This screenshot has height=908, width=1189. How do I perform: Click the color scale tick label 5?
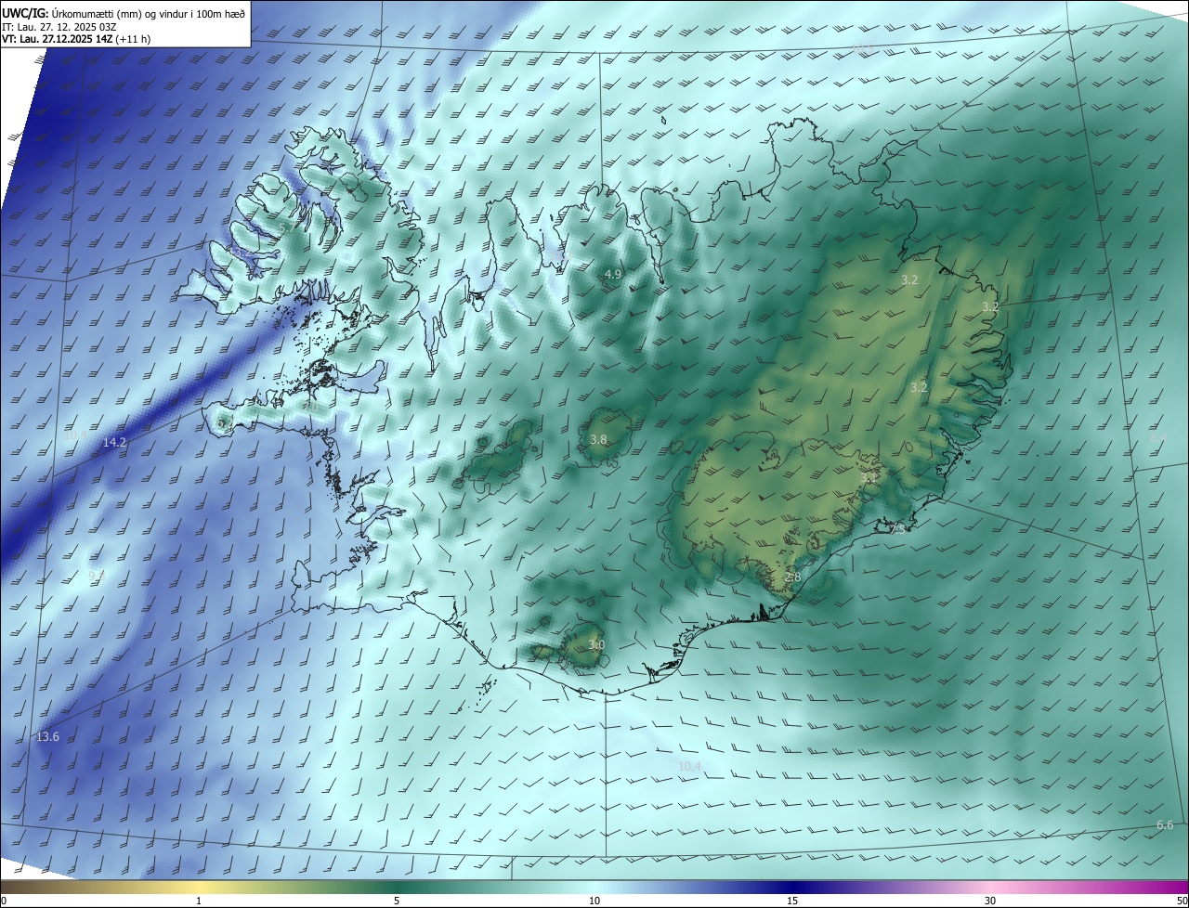(x=397, y=901)
